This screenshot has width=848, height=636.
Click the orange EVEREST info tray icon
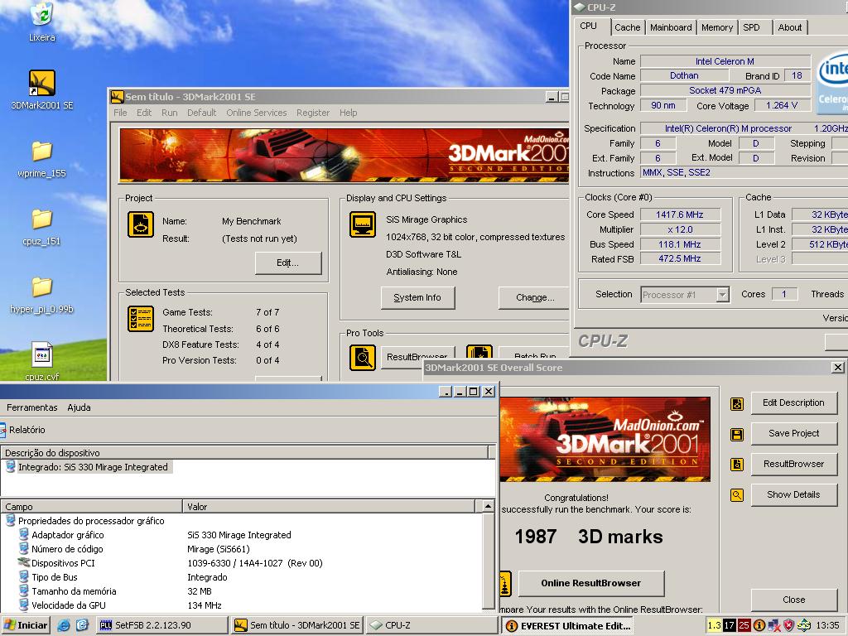(759, 625)
